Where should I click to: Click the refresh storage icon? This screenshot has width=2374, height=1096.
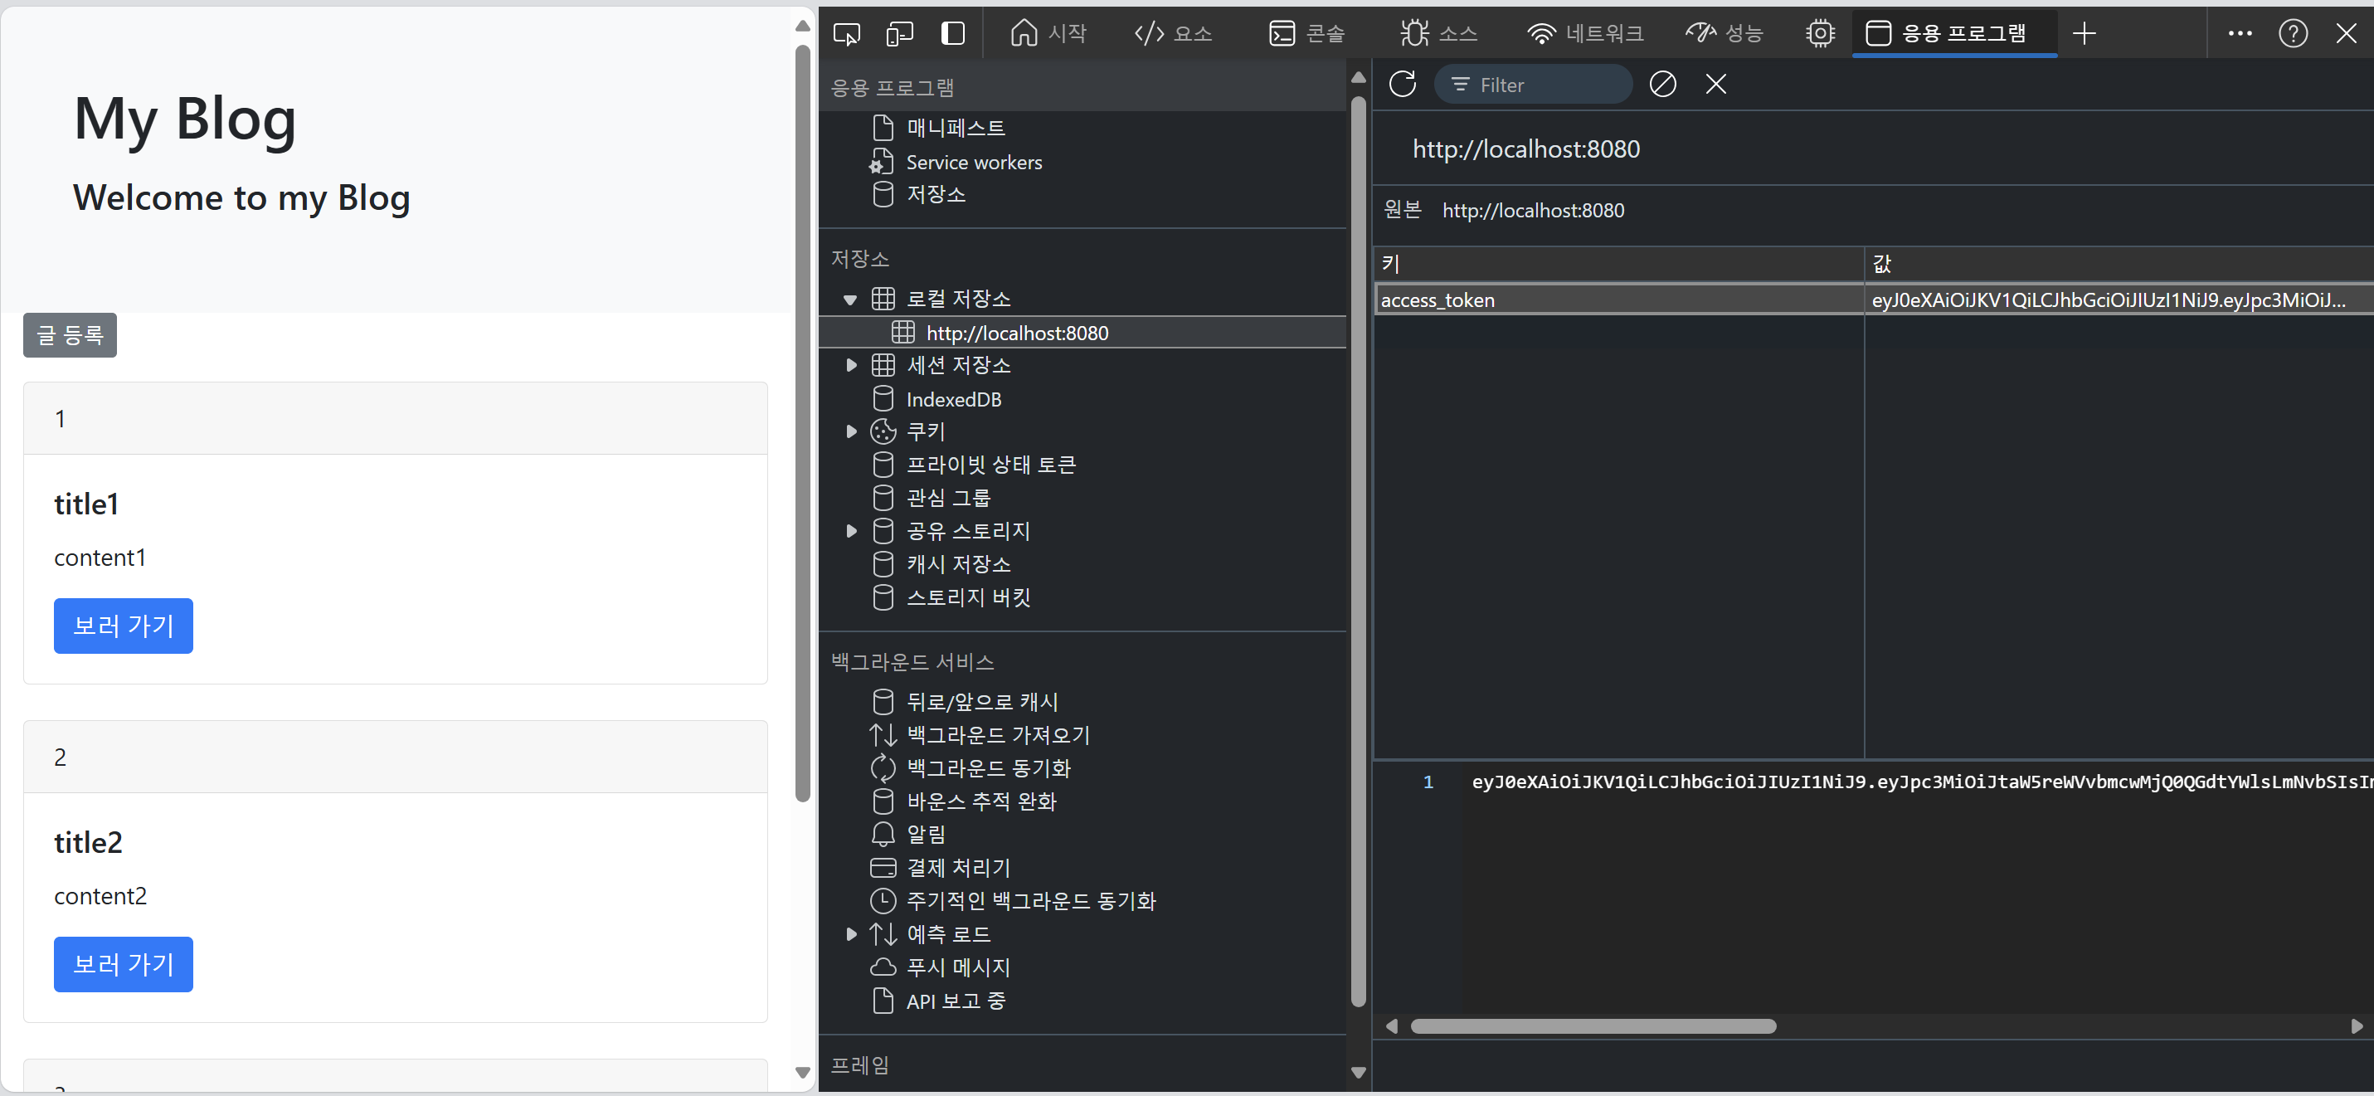tap(1403, 85)
